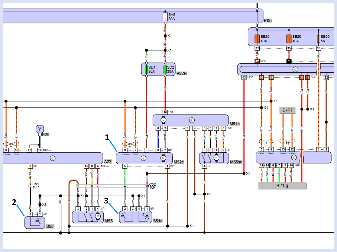337x252 pixels.
Task: Select the P05 component label
Action: click(x=268, y=21)
